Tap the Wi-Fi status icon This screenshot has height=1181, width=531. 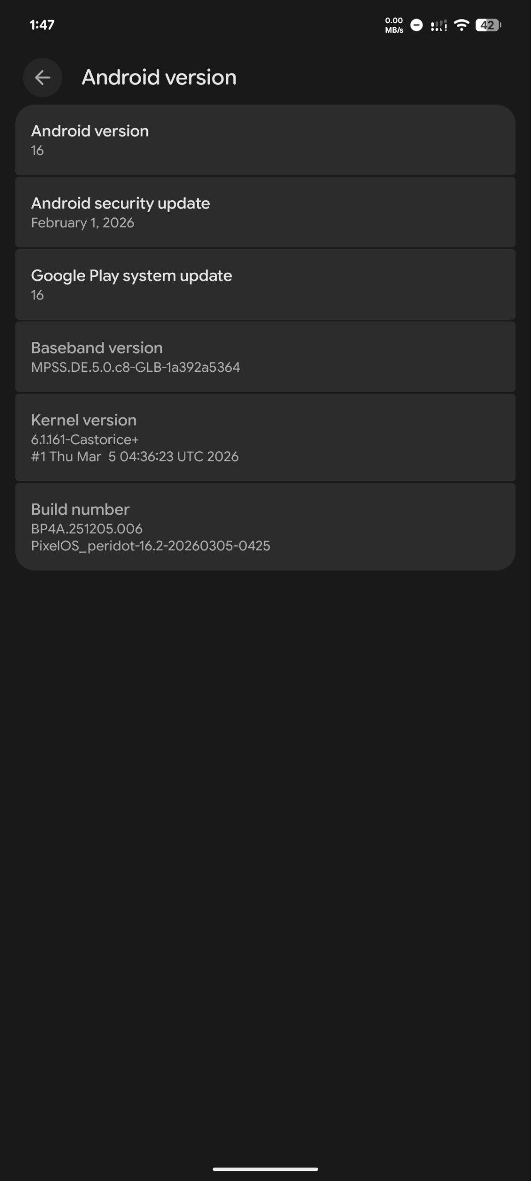461,25
